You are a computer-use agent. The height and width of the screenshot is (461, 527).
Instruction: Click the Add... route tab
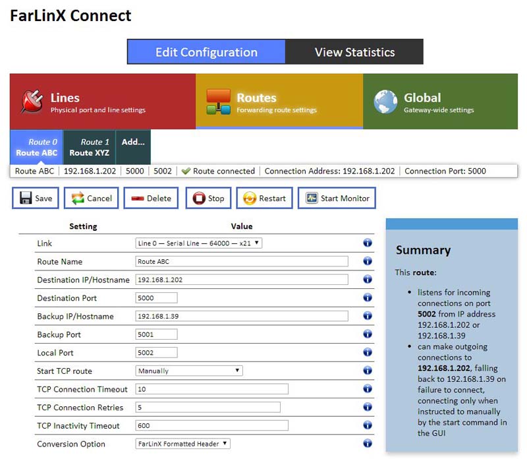pos(133,147)
